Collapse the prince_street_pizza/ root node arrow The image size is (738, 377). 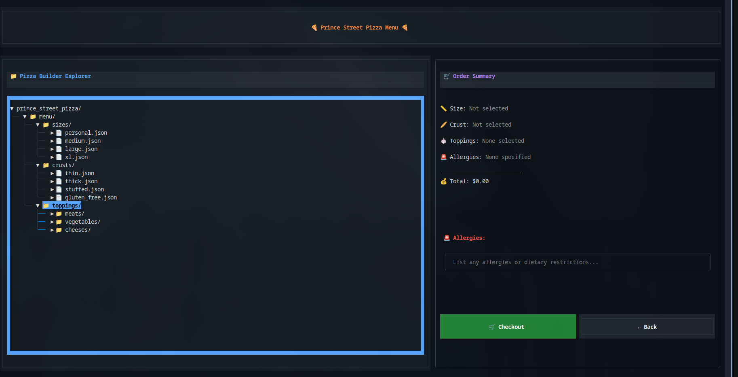tap(12, 109)
